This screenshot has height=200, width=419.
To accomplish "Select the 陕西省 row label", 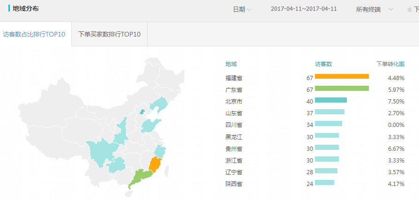I will coord(234,184).
